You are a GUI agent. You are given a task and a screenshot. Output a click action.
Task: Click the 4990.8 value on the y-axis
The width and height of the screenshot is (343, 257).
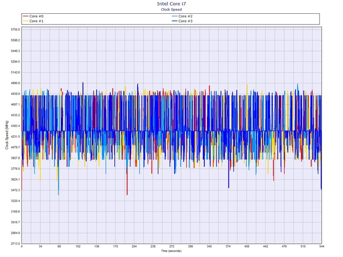tap(14, 83)
